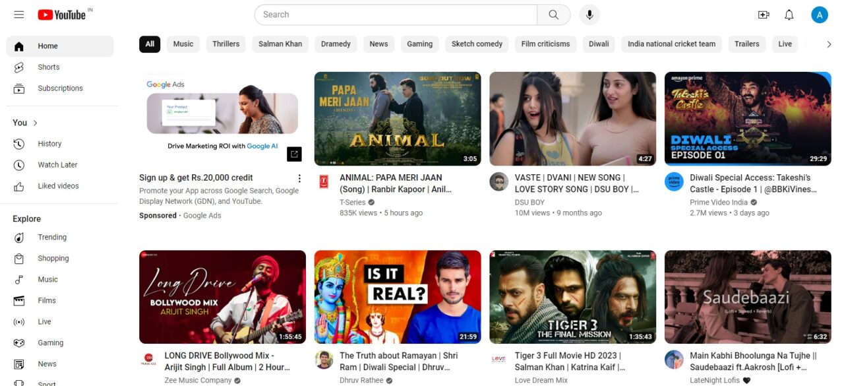Click the Search input field
This screenshot has height=386, width=844.
click(x=396, y=15)
